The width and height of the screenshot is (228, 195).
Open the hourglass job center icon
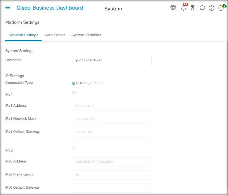tap(193, 8)
